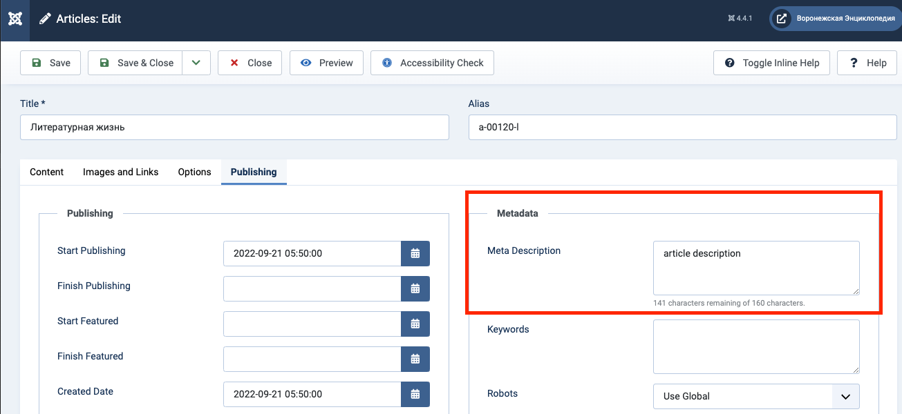Open Воронежская Энциклопедия site link
Viewport: 902px width, 414px height.
[836, 19]
